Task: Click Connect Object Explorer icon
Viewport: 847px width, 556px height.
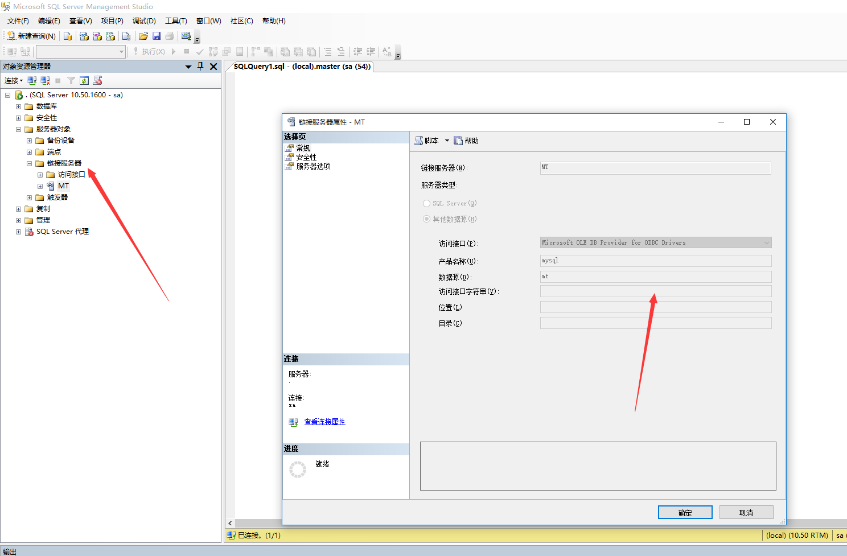Action: tap(32, 81)
